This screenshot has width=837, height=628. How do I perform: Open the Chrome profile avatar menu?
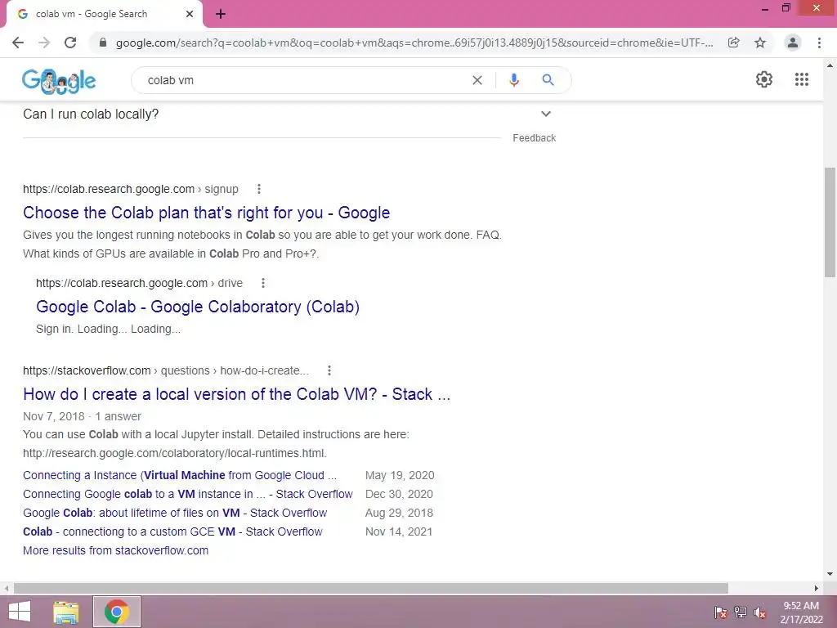coord(793,43)
